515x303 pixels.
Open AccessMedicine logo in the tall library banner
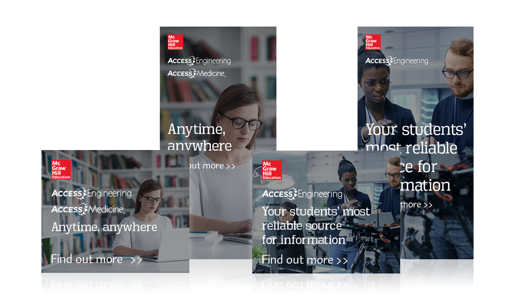click(x=197, y=73)
